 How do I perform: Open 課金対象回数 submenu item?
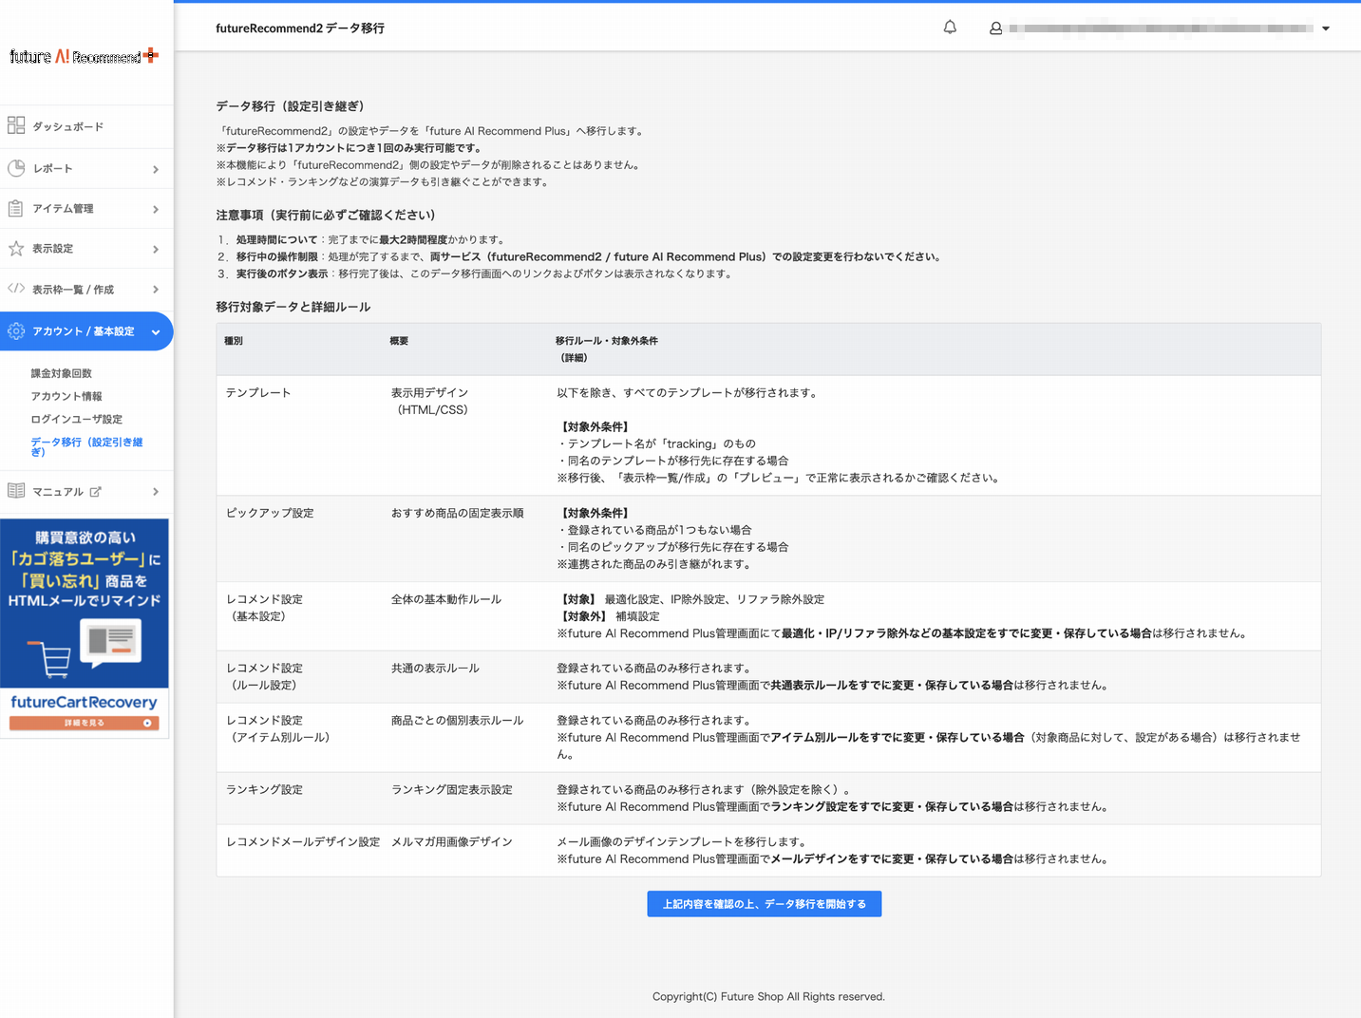(x=62, y=373)
